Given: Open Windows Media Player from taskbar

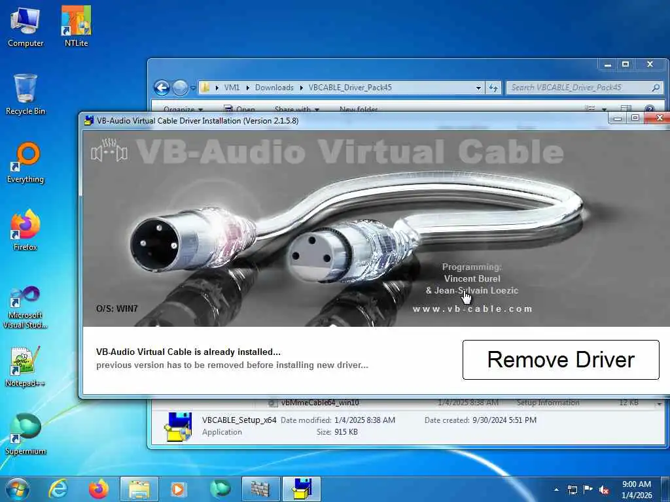Looking at the screenshot, I should tap(178, 489).
